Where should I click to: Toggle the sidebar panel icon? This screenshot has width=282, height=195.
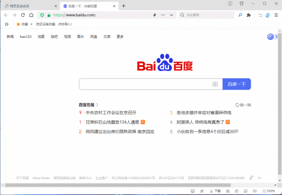click(7, 24)
